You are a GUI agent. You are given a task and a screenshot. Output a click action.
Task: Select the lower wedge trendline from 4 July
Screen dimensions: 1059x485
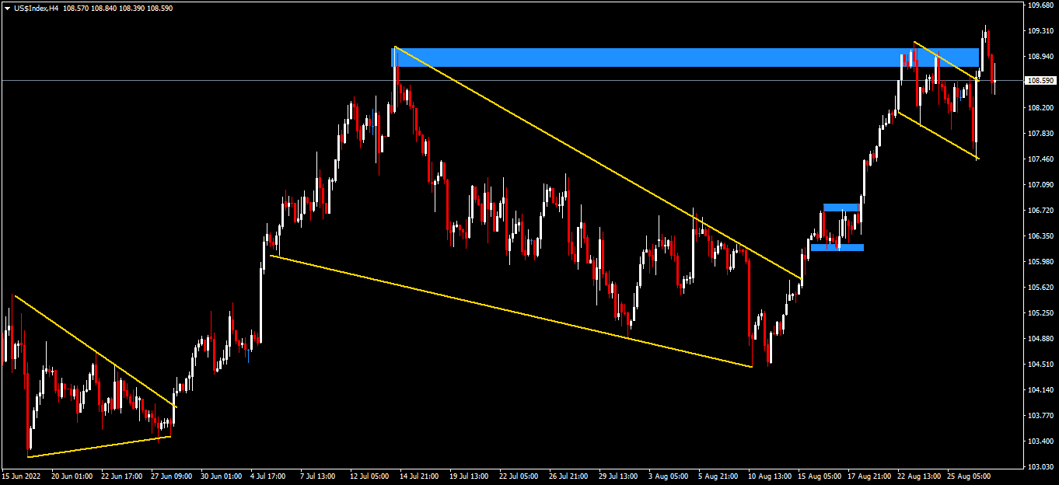click(505, 309)
